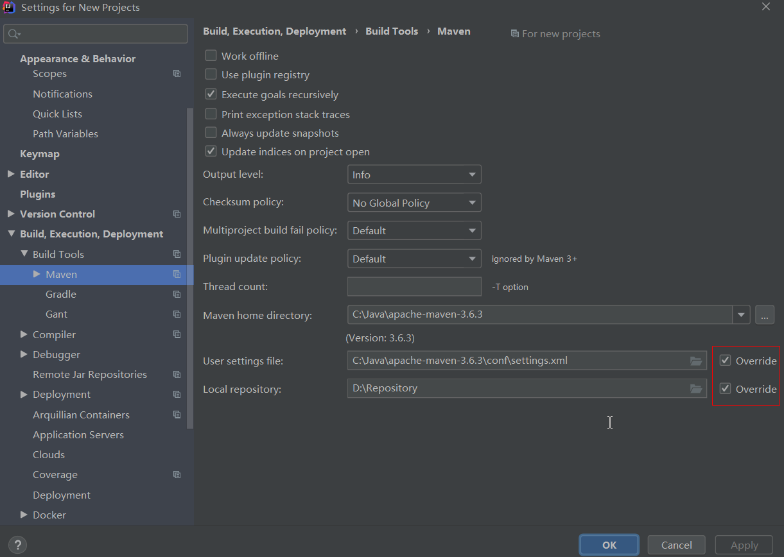Select Gradle in the settings tree

[61, 294]
